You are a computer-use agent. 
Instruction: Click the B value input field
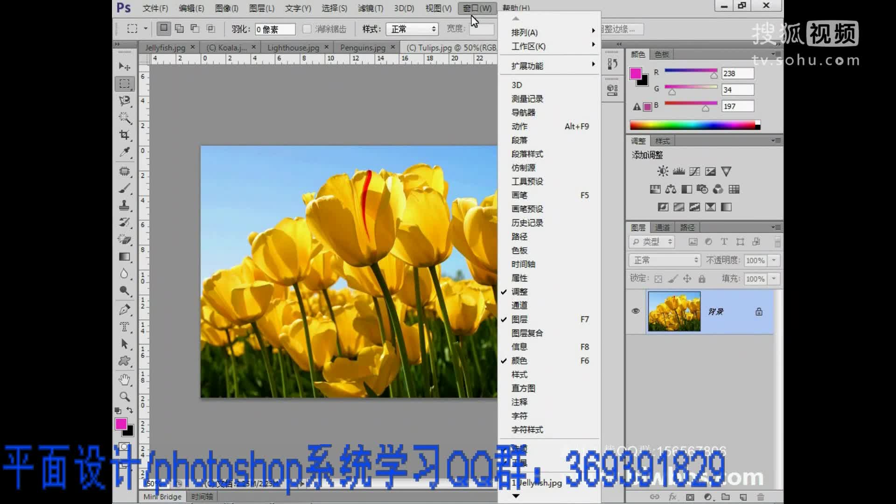click(737, 106)
